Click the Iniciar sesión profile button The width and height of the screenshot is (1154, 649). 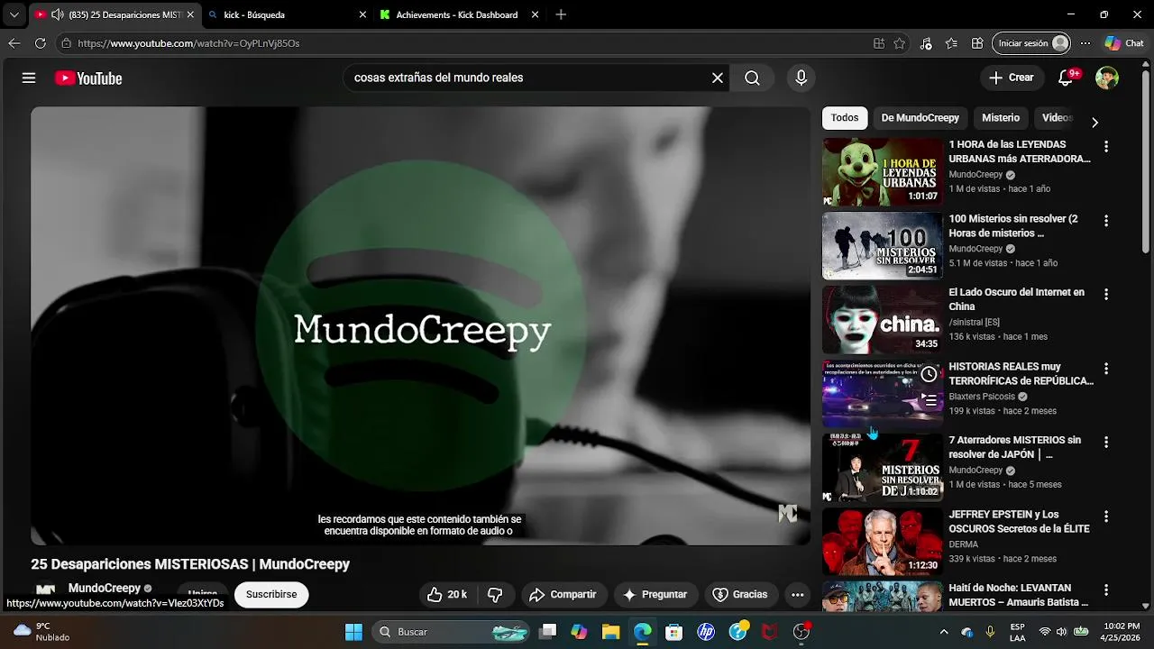pos(1031,43)
